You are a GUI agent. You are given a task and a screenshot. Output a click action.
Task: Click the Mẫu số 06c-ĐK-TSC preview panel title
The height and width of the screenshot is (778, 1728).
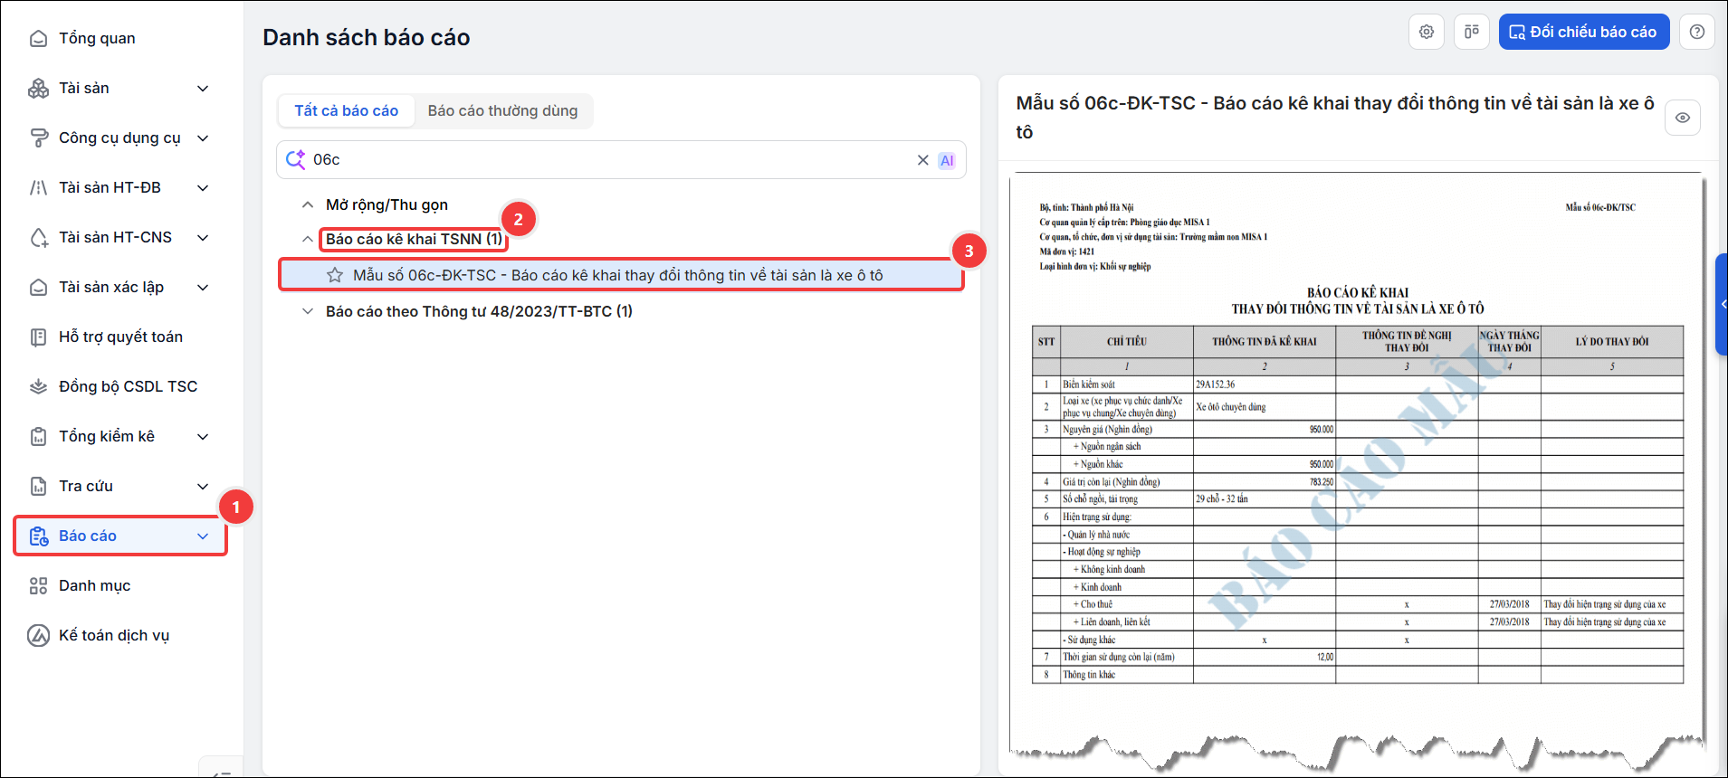coord(1335,118)
